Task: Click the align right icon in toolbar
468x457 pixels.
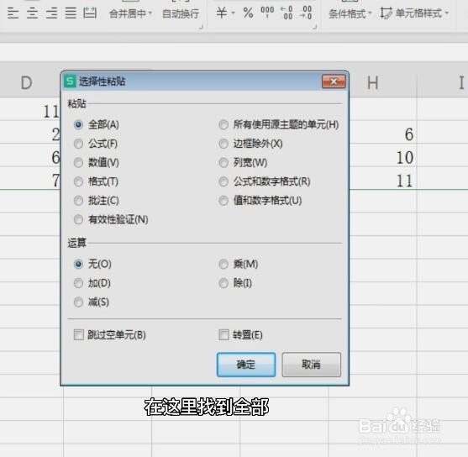Action: [51, 13]
